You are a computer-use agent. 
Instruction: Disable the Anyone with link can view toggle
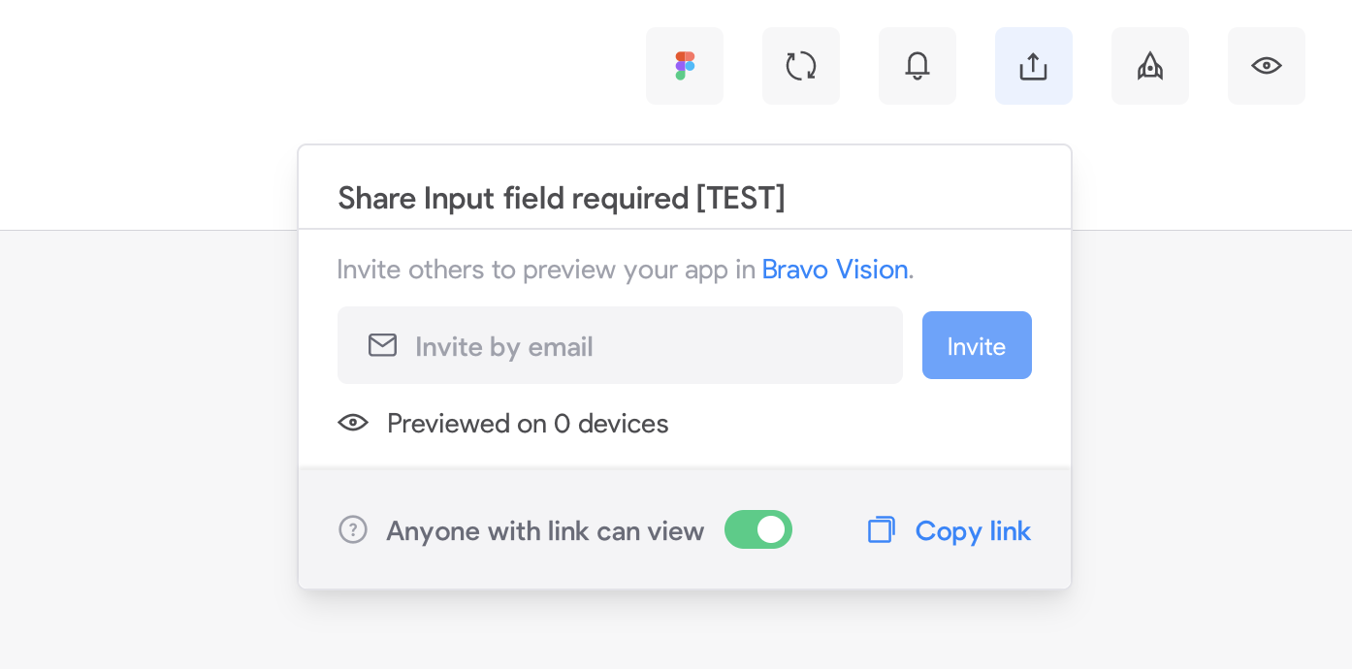(x=758, y=529)
